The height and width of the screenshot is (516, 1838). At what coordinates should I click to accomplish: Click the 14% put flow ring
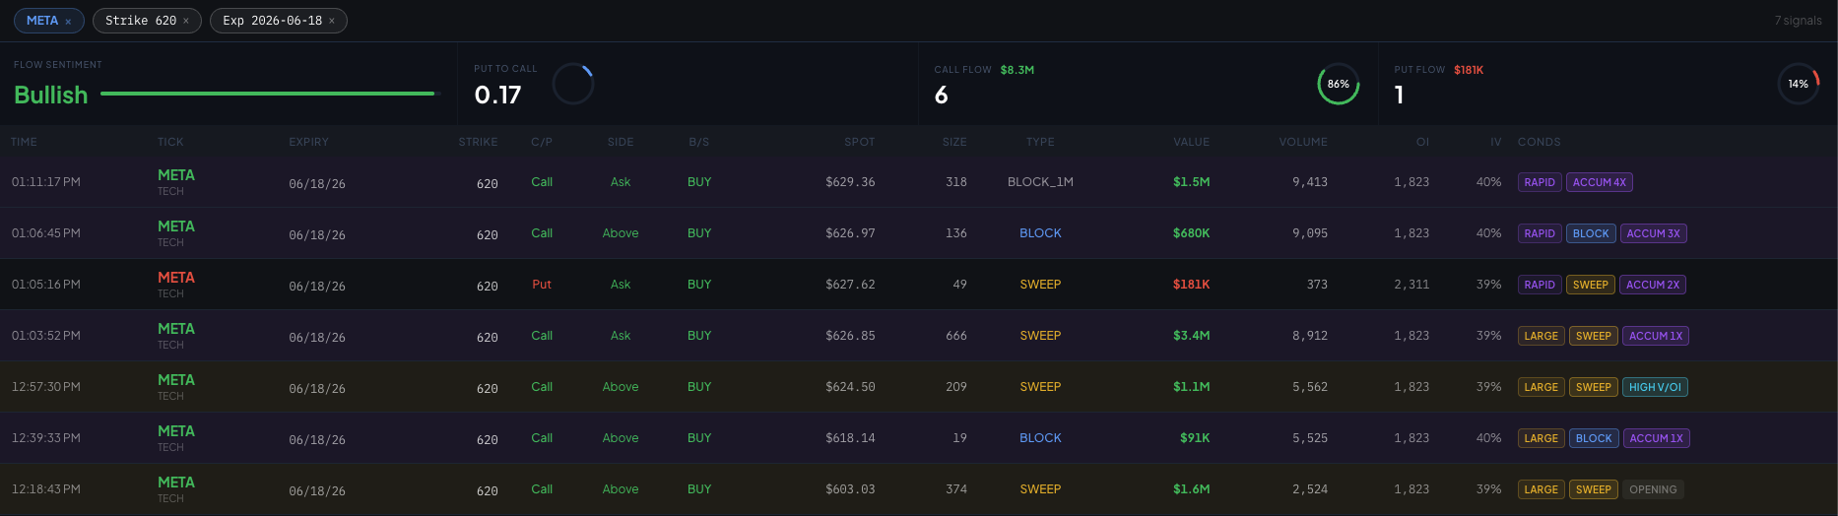[x=1798, y=85]
